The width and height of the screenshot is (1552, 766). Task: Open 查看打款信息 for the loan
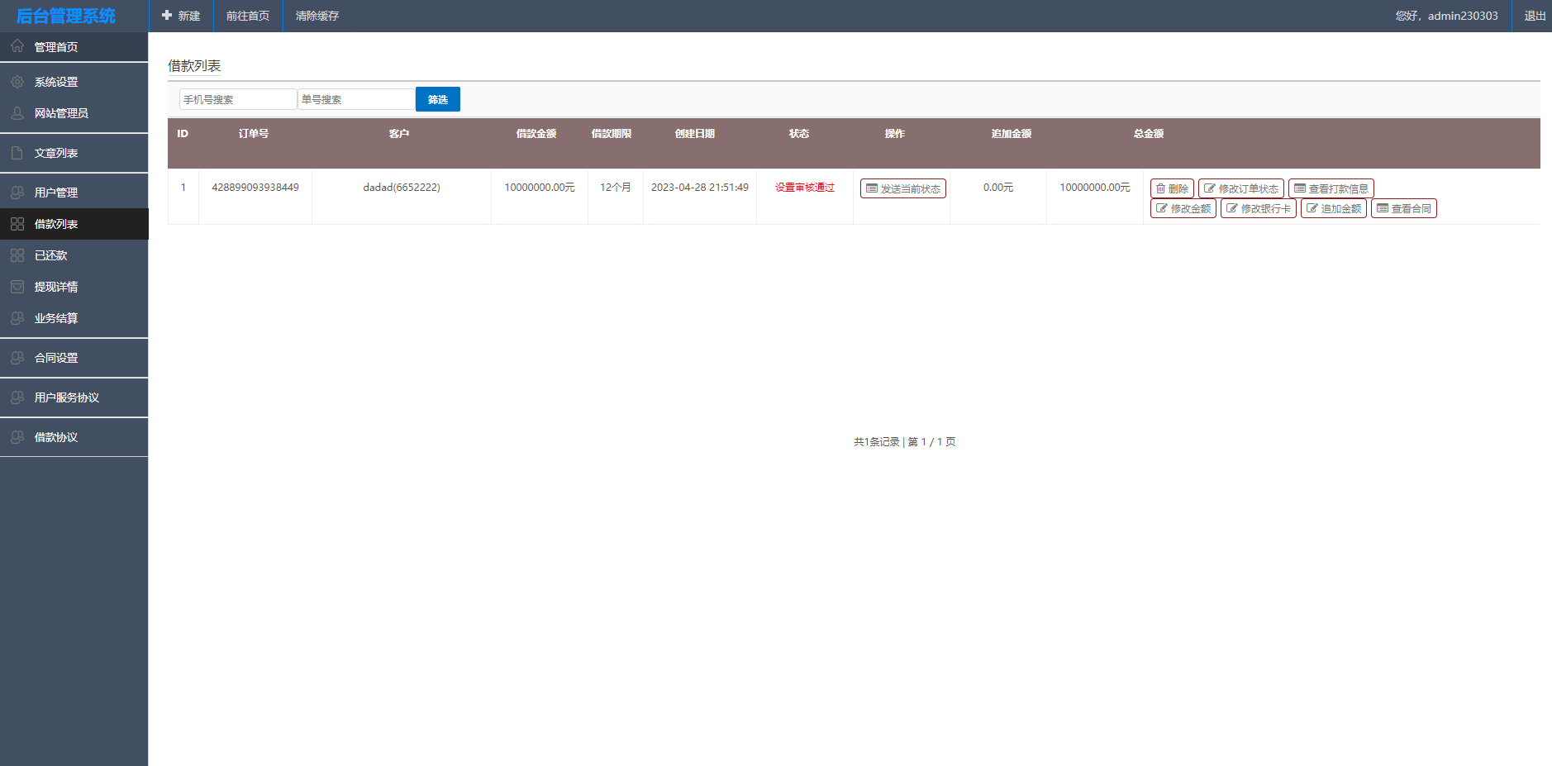coord(1331,188)
